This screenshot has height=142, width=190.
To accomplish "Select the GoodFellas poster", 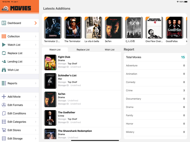I will click(x=175, y=28).
